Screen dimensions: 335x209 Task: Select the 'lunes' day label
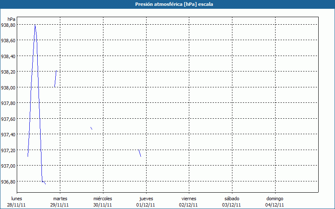(17, 199)
